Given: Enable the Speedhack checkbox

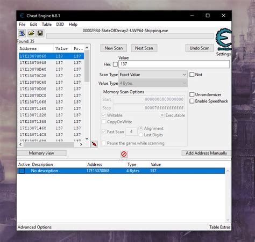Looking at the screenshot, I should click(x=192, y=101).
